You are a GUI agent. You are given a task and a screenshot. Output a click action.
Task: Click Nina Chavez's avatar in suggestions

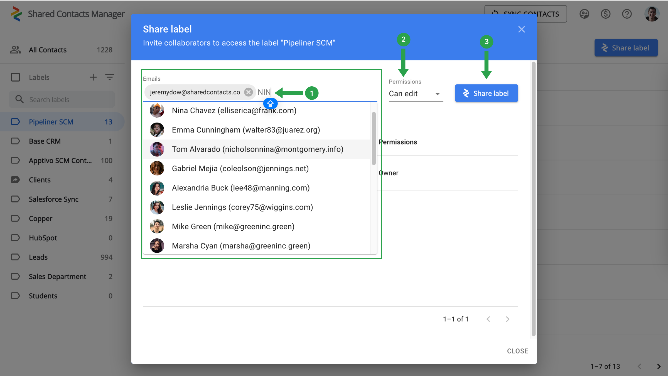pyautogui.click(x=157, y=110)
